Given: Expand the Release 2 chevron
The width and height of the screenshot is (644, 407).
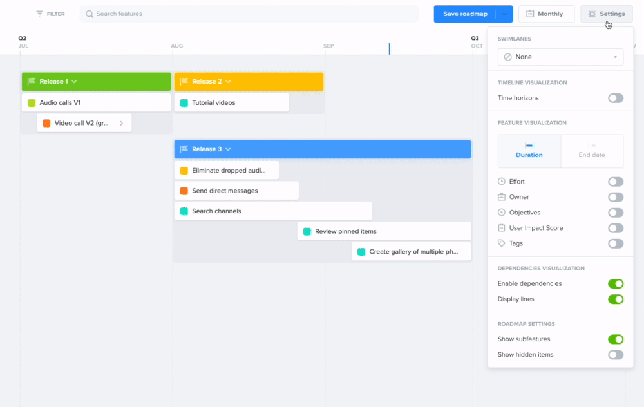Looking at the screenshot, I should tap(228, 81).
